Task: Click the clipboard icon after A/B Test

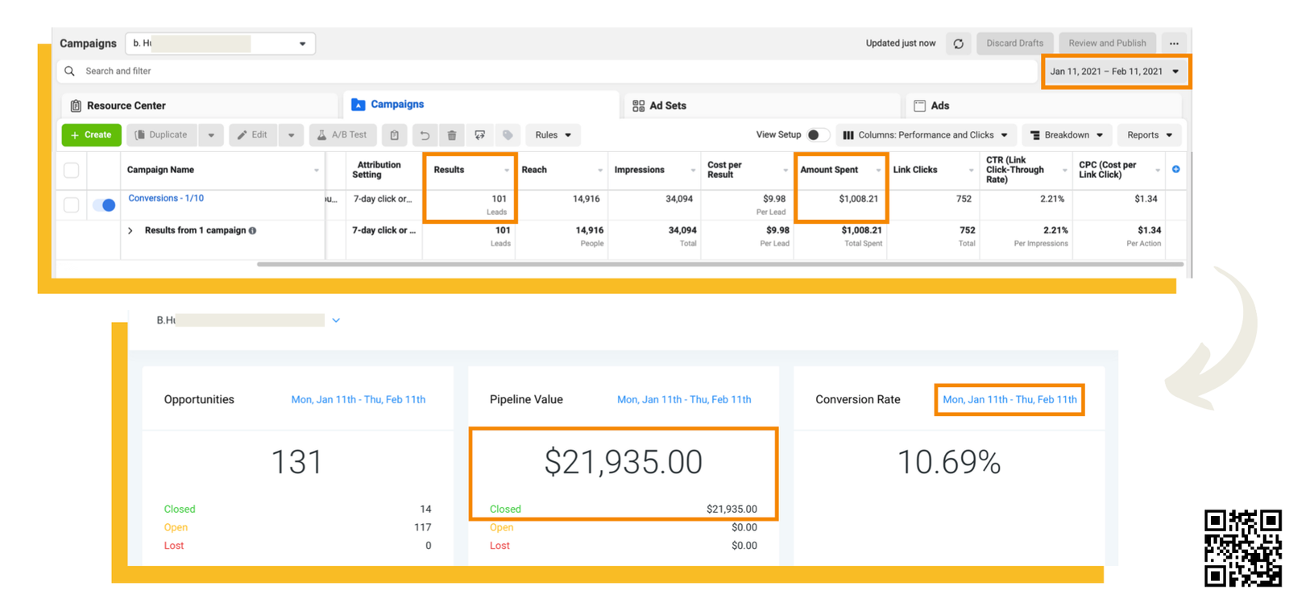Action: point(395,135)
